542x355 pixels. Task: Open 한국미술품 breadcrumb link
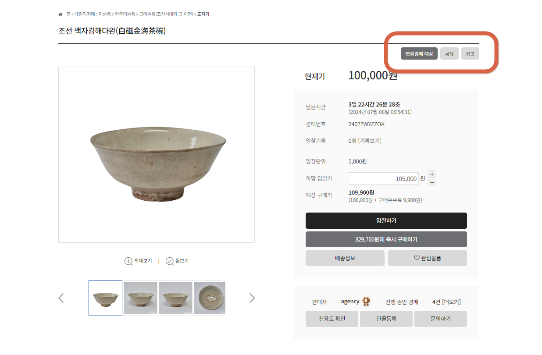[125, 14]
